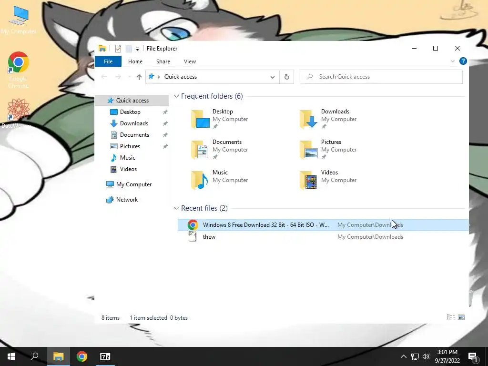This screenshot has width=488, height=366.
Task: Select the Videos frequent folder icon
Action: [x=308, y=180]
